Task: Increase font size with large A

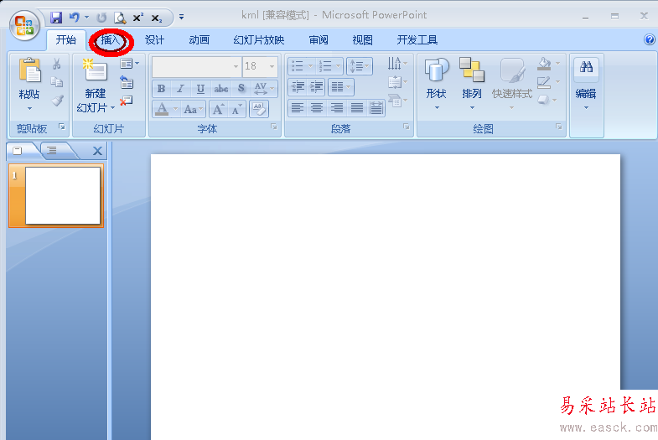Action: (218, 109)
